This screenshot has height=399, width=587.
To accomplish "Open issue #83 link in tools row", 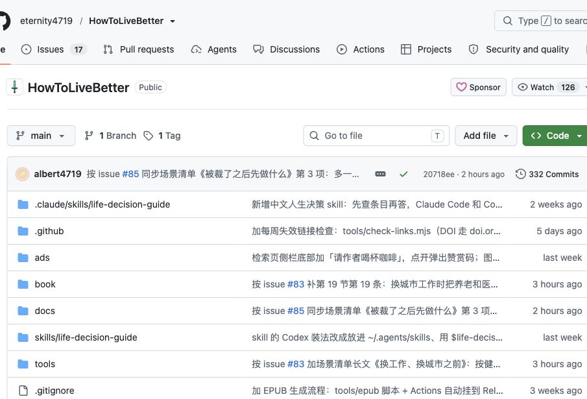I will pyautogui.click(x=296, y=364).
